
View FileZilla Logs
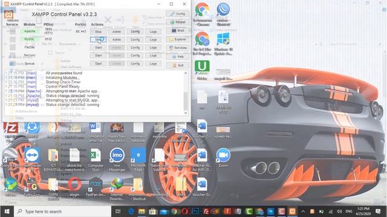click(153, 48)
